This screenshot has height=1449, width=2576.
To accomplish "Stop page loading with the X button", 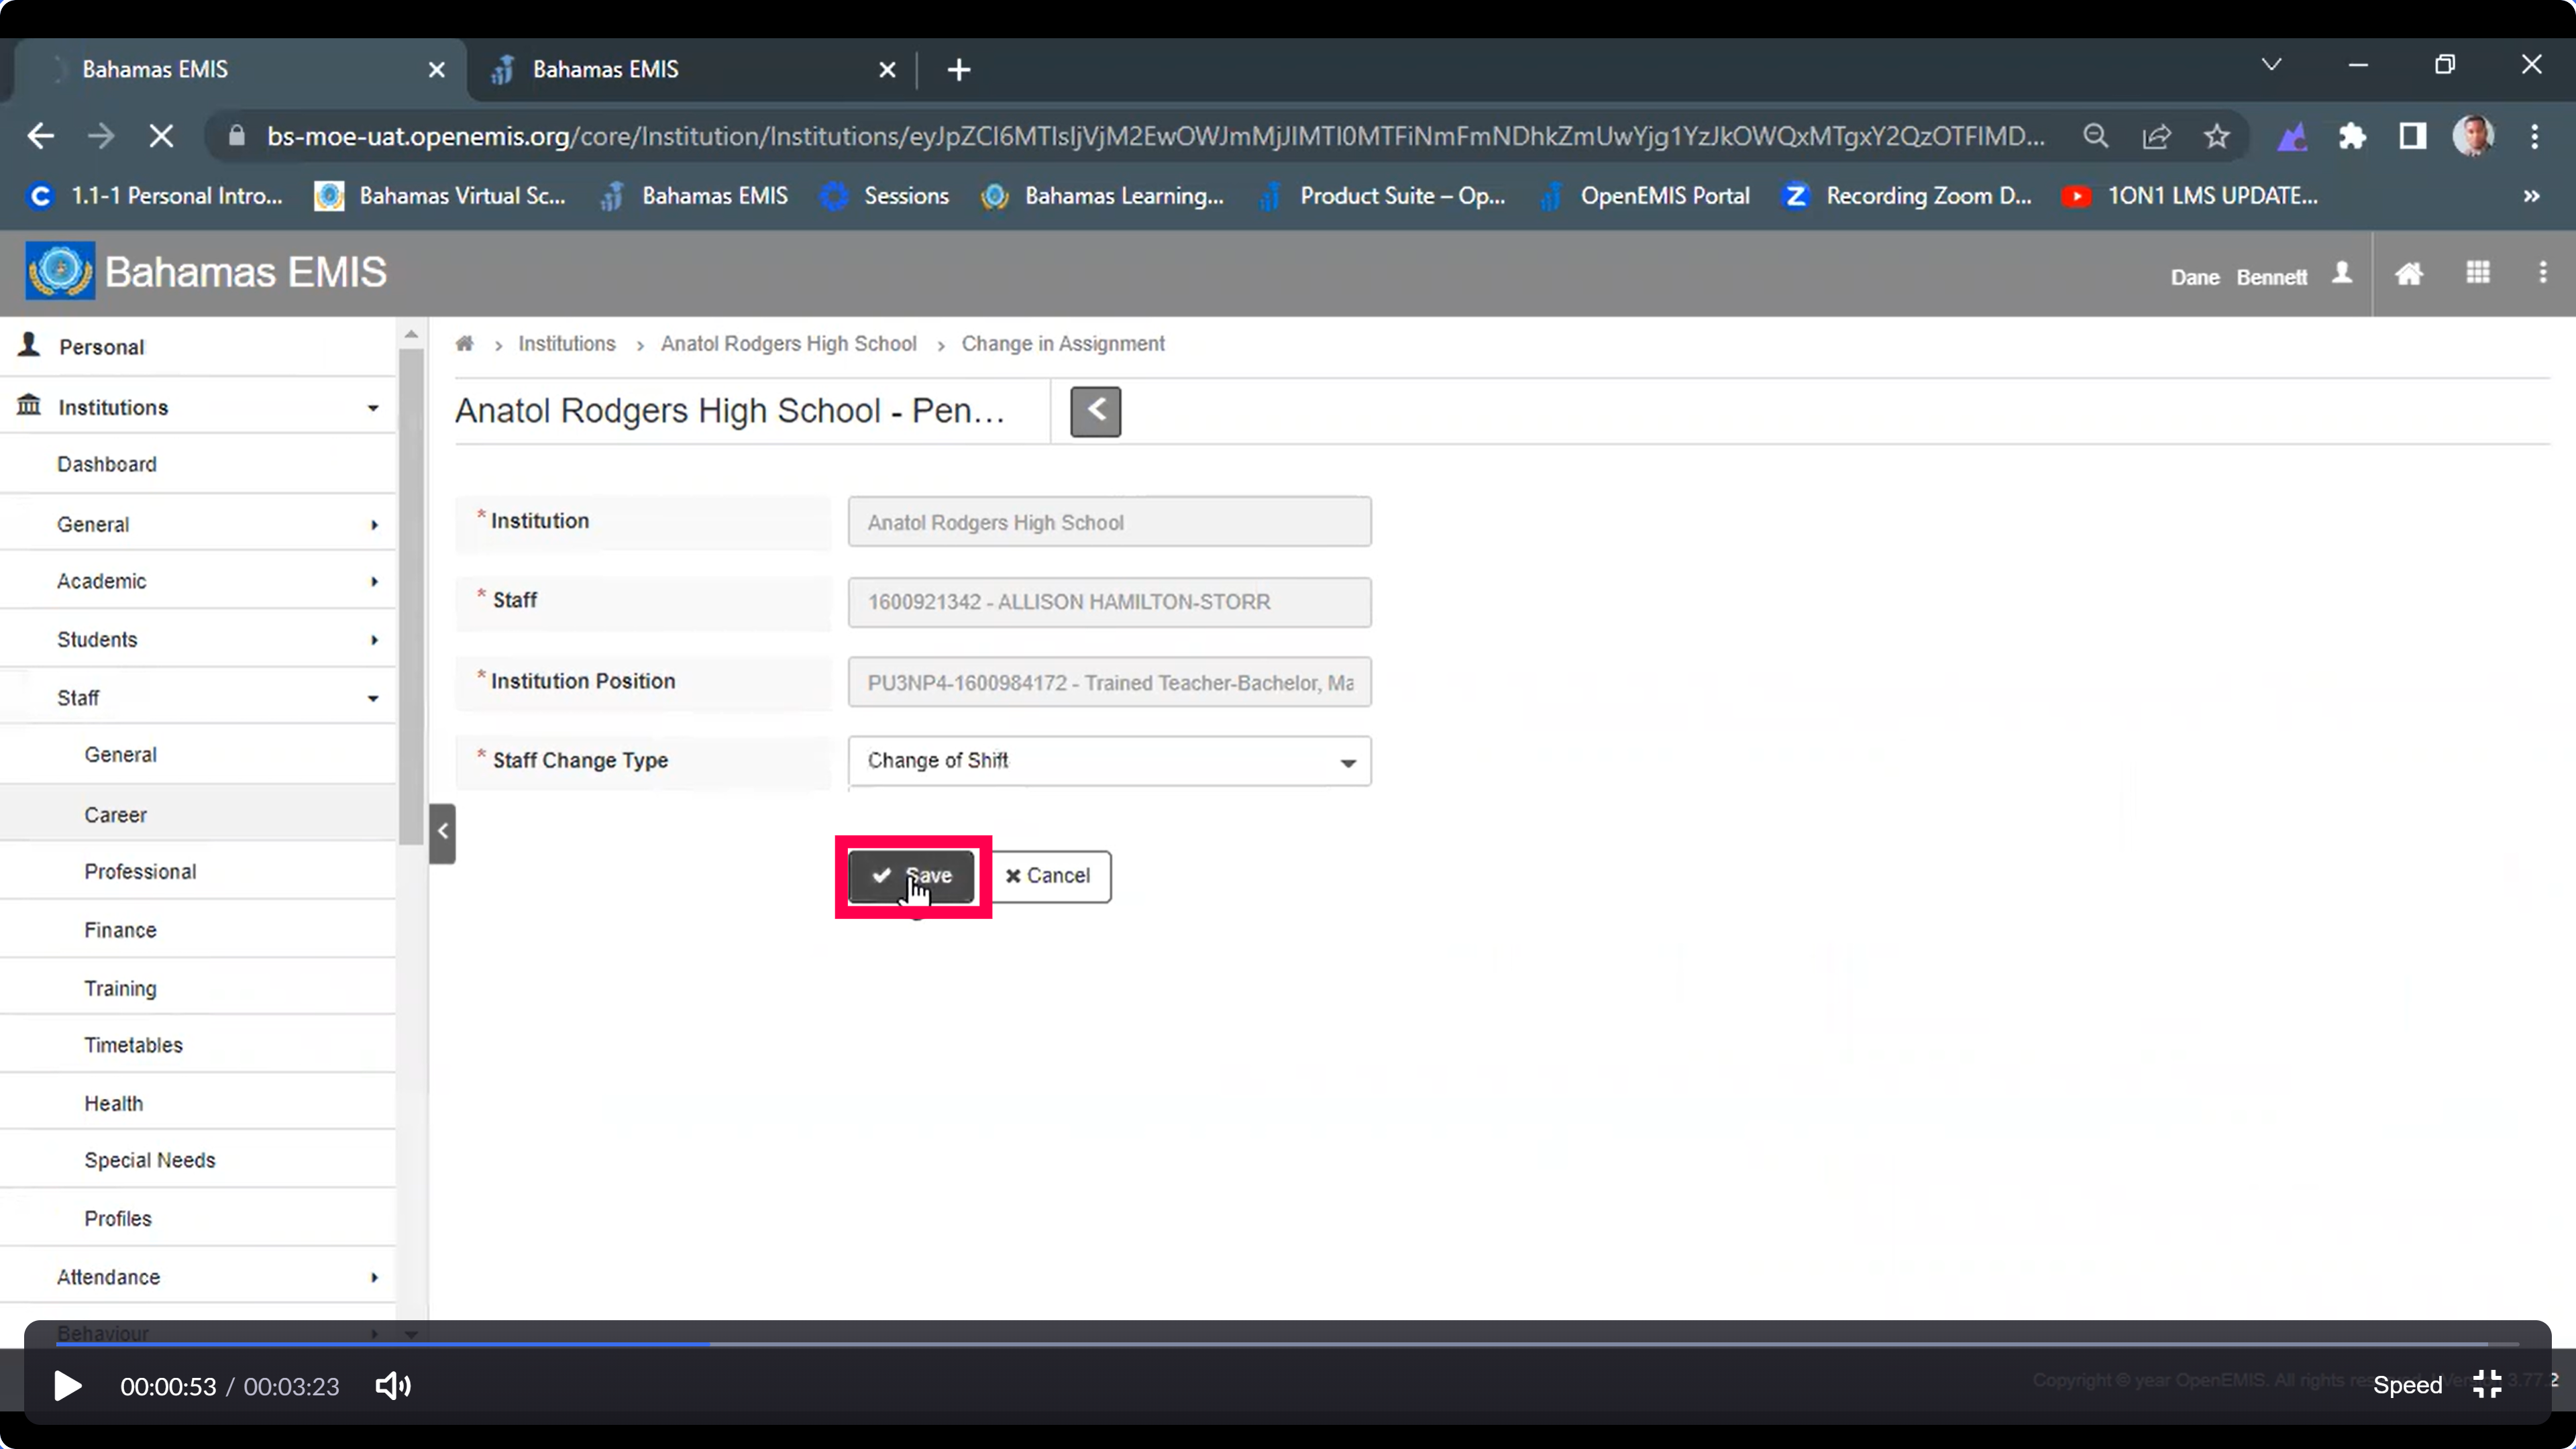I will 161,136.
